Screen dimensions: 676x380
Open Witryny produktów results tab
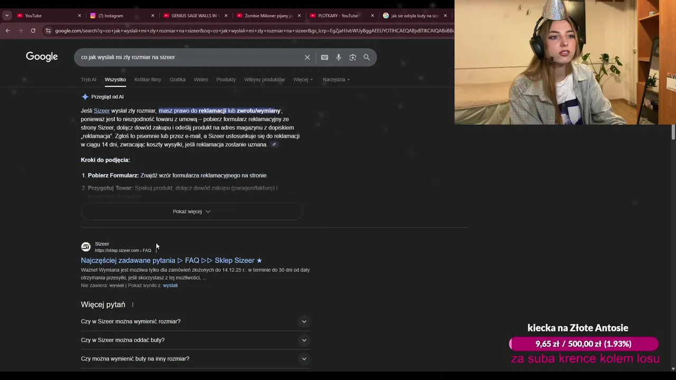(x=264, y=80)
